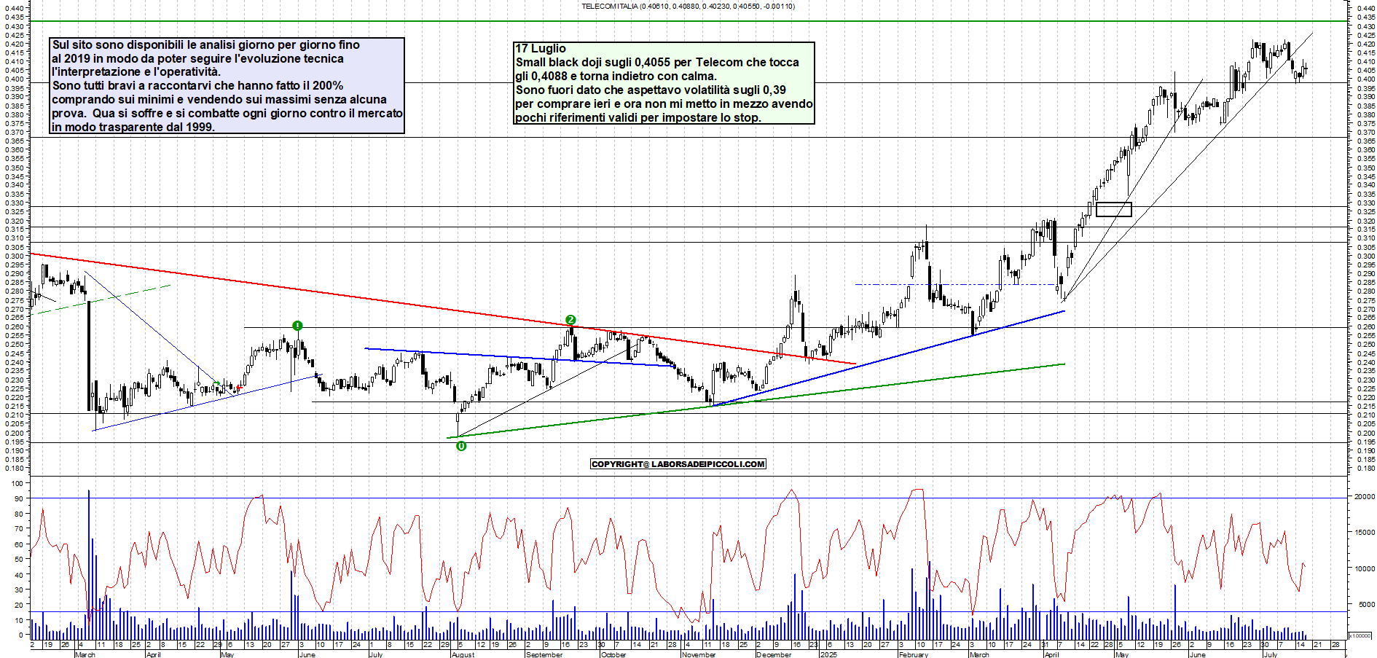Select the October label on the time axis
The width and height of the screenshot is (1377, 658).
pyautogui.click(x=613, y=654)
